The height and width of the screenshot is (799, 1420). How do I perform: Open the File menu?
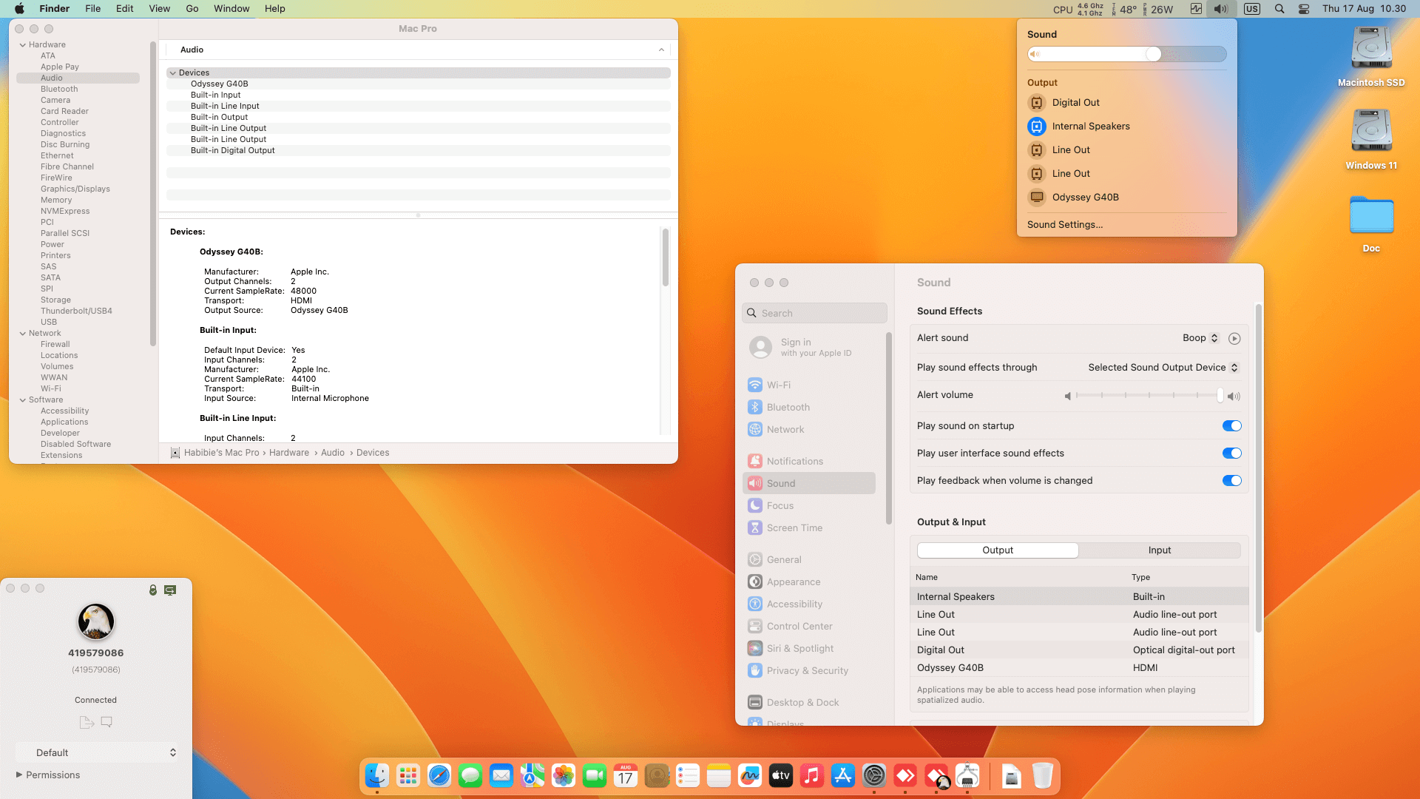[93, 9]
